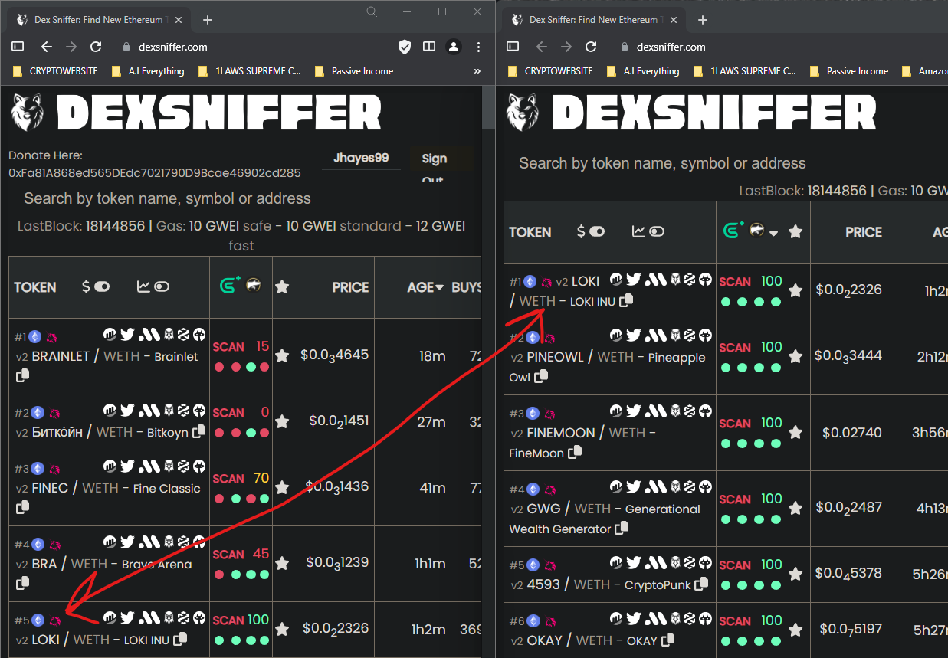This screenshot has height=658, width=948.
Task: Open CRYPTOWEBSITE bookmark folder in left browser
Action: tap(55, 71)
